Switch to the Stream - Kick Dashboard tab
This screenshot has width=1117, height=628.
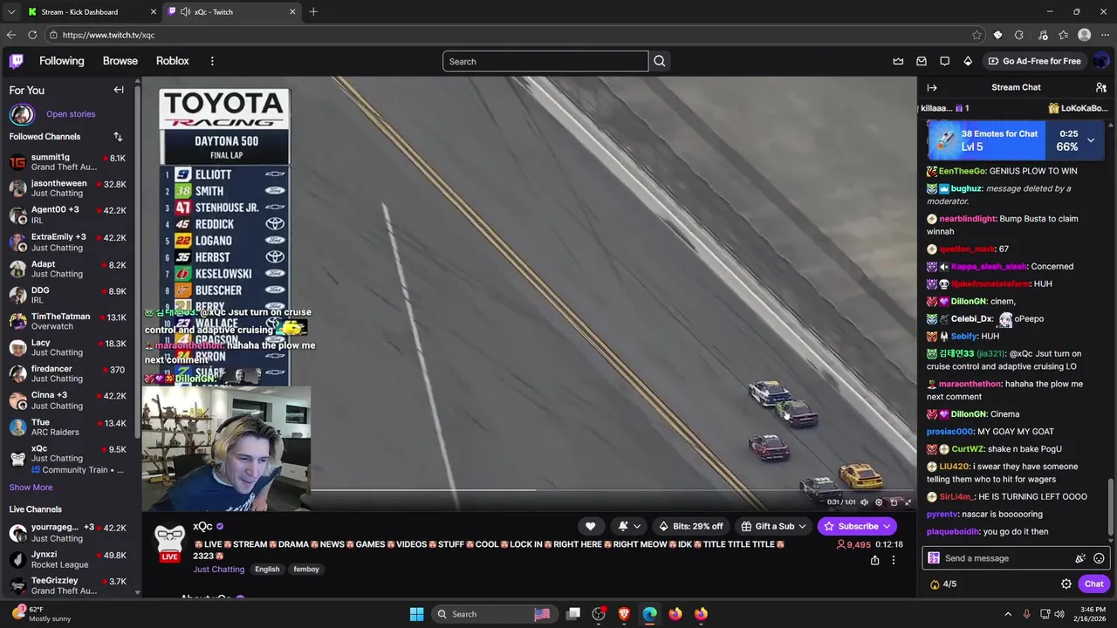pyautogui.click(x=91, y=12)
